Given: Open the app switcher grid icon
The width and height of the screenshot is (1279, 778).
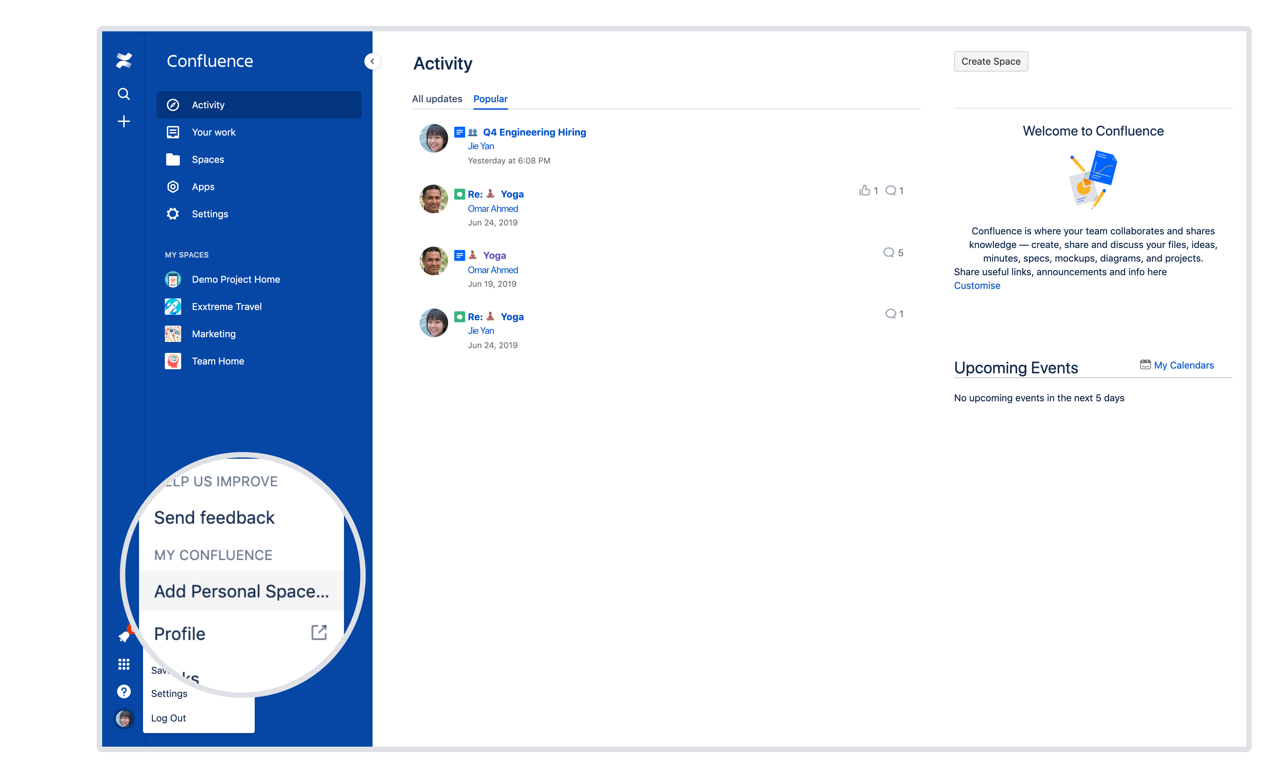Looking at the screenshot, I should [124, 664].
